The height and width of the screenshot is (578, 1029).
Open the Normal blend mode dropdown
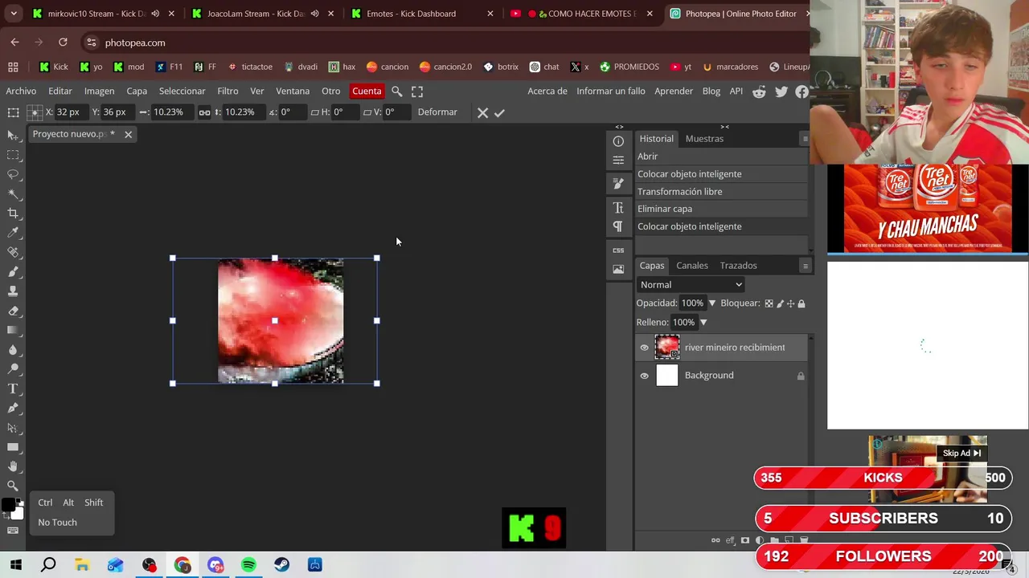coord(691,285)
